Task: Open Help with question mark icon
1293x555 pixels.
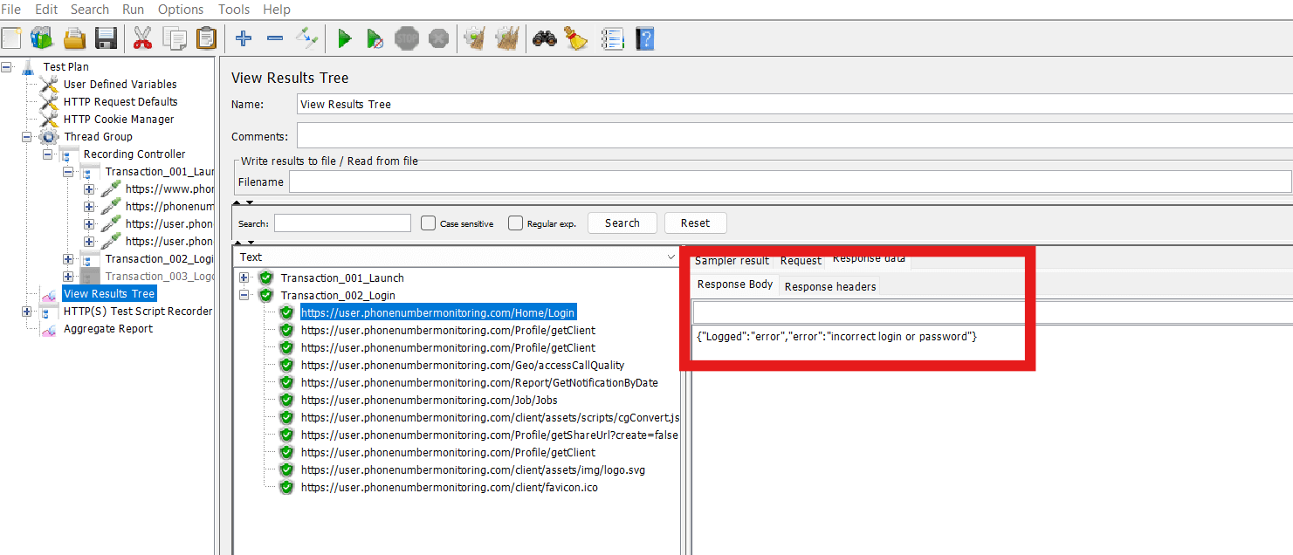Action: 645,38
